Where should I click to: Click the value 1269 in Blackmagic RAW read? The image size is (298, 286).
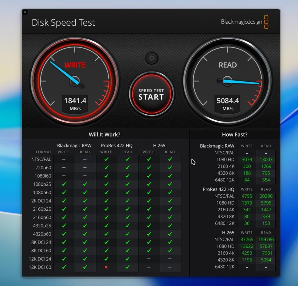click(x=266, y=166)
